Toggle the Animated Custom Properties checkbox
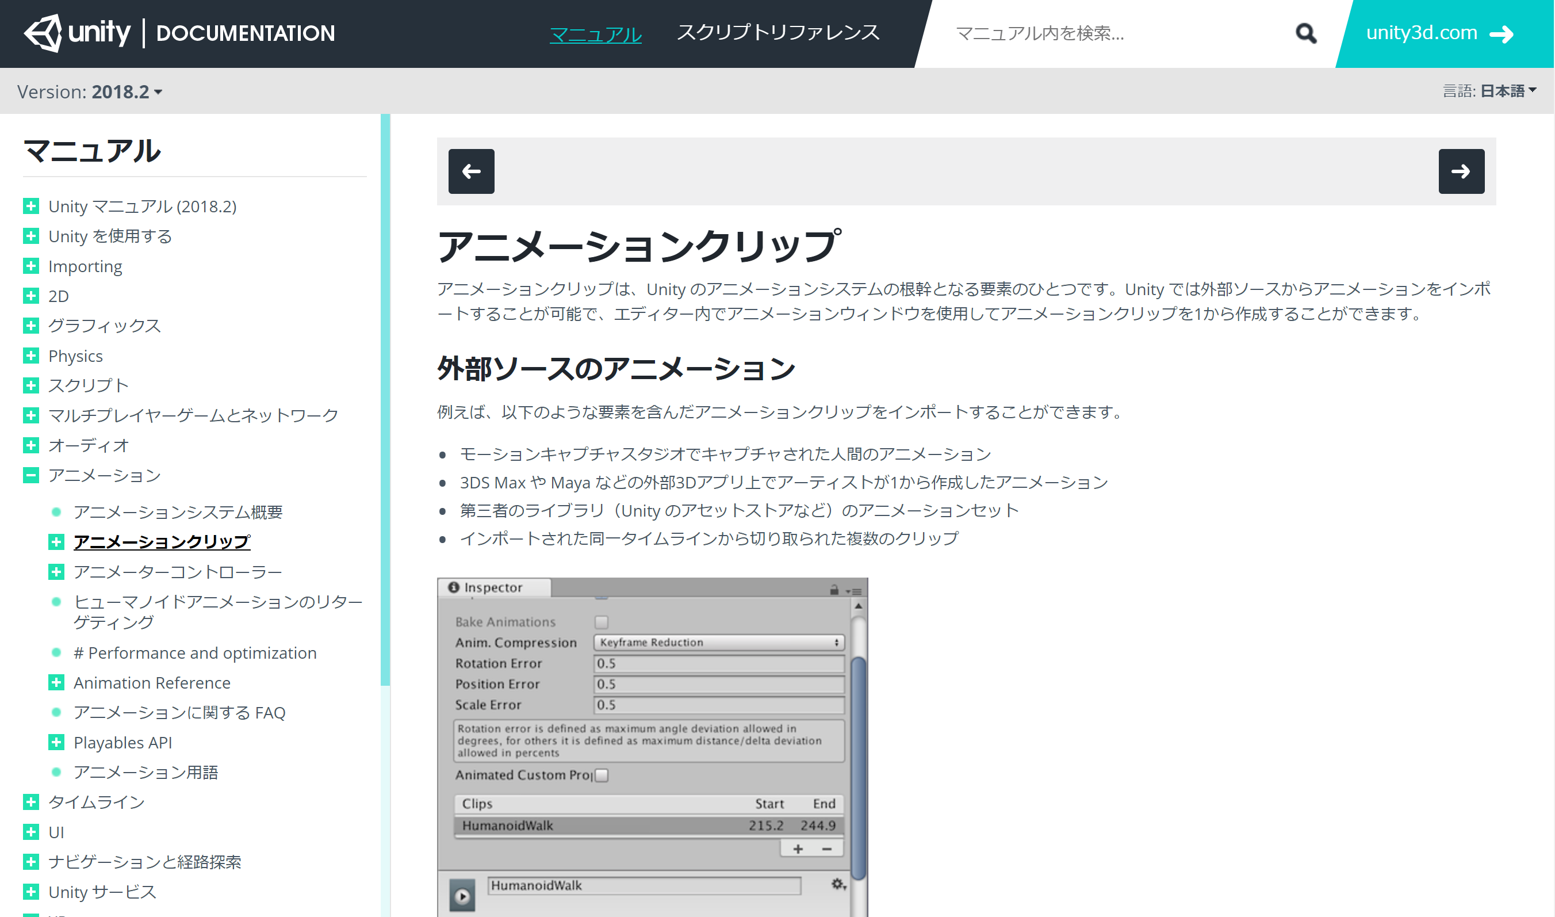This screenshot has width=1555, height=917. pos(602,775)
